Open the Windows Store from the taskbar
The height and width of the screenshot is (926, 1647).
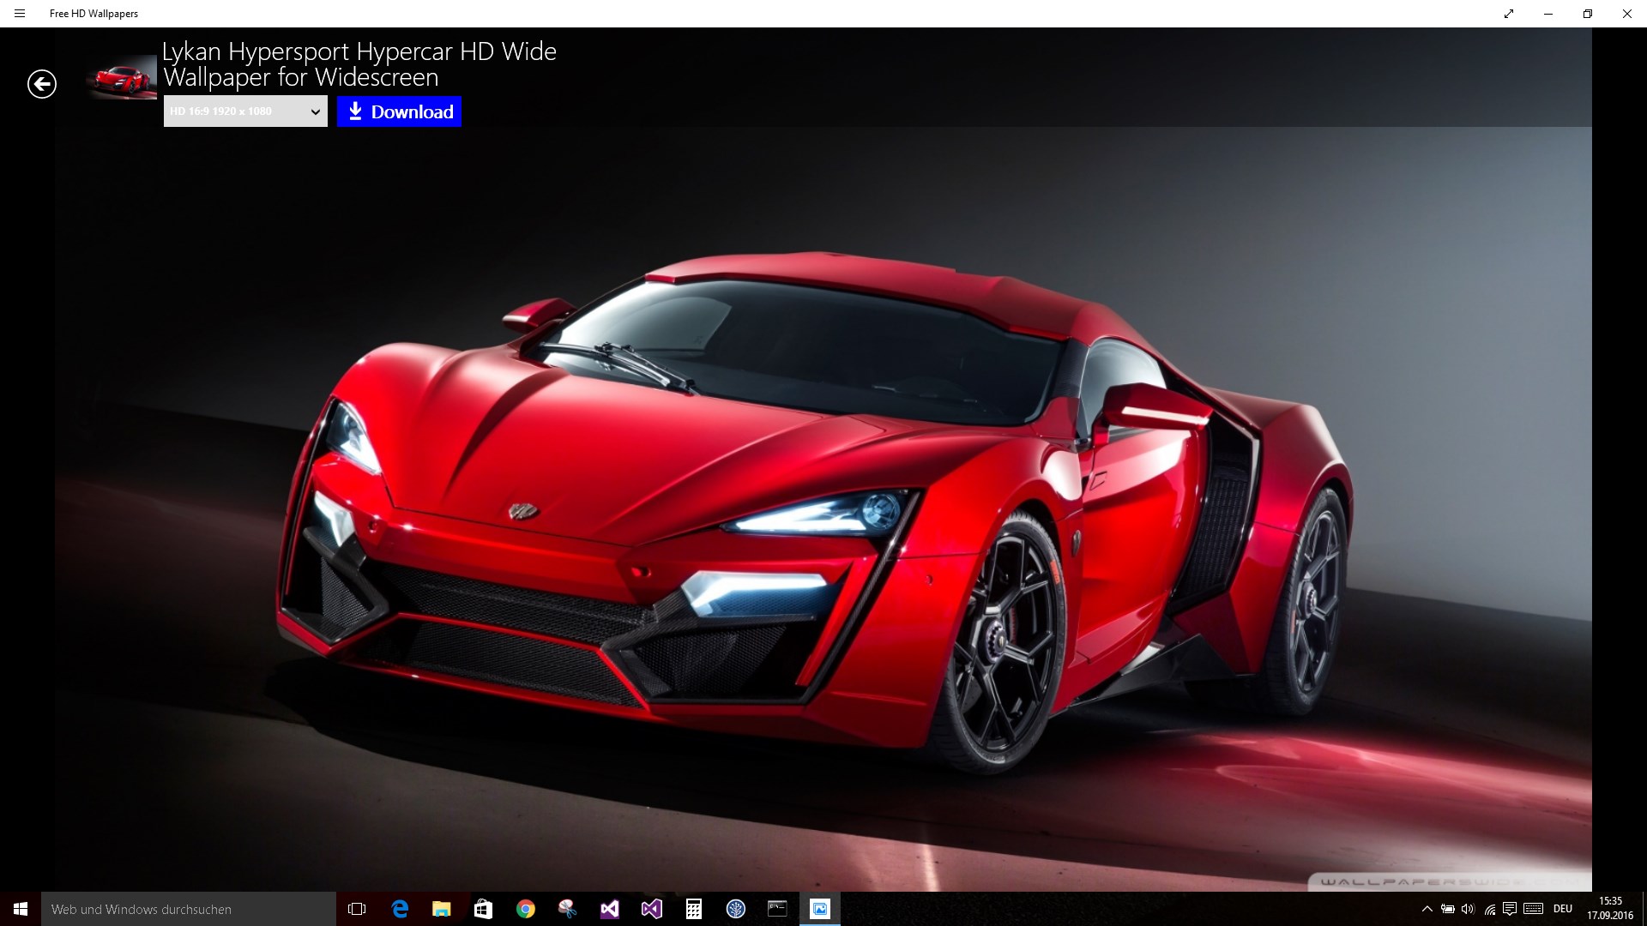point(483,909)
